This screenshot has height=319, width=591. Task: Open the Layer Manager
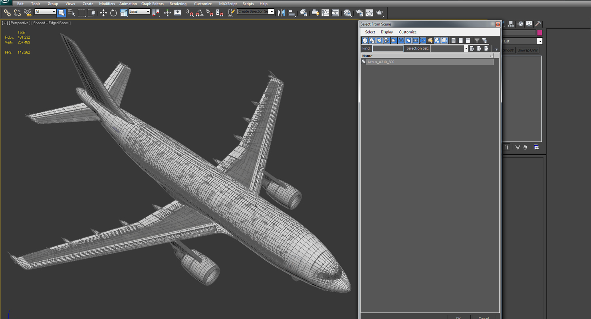tap(303, 13)
